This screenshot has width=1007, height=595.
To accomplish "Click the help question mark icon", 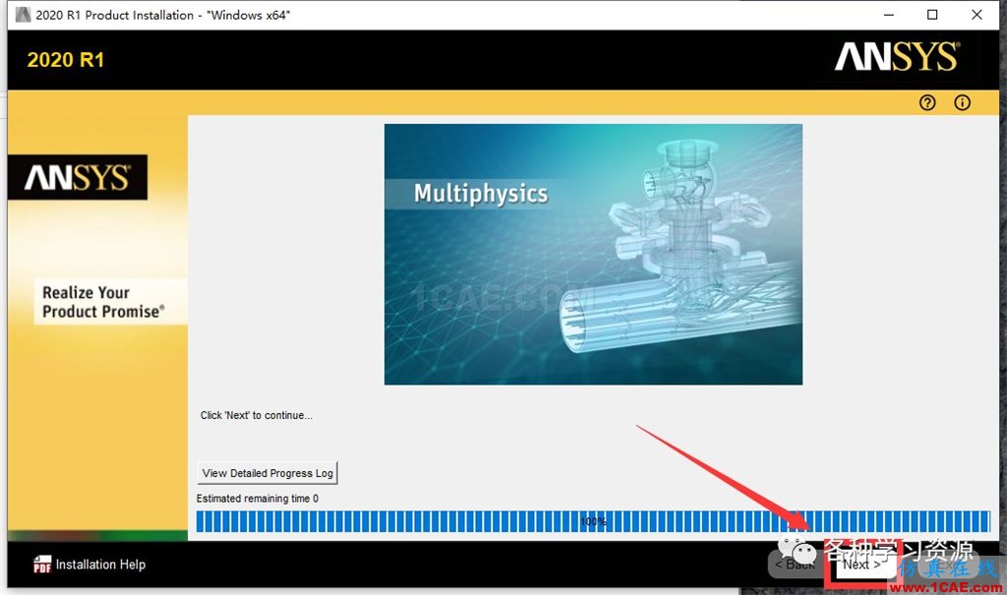I will (x=926, y=103).
